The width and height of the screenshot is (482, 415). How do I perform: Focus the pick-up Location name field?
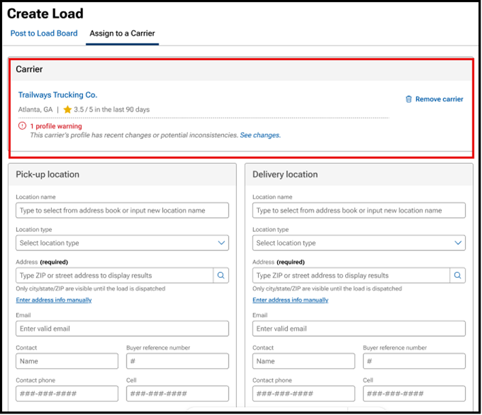[x=123, y=211]
